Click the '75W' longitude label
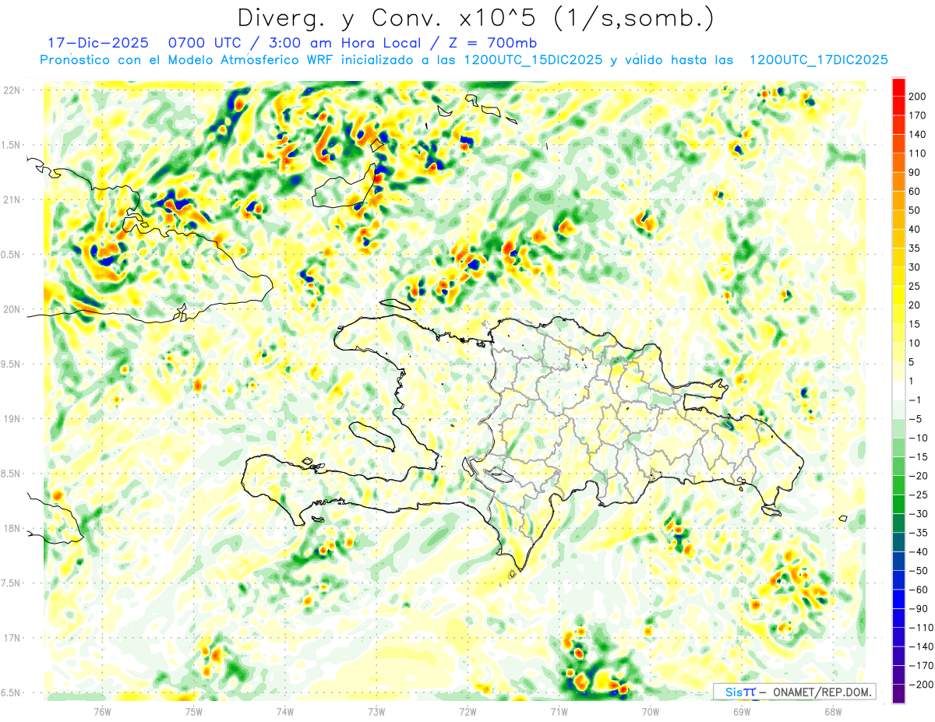The image size is (935, 722). click(x=194, y=711)
